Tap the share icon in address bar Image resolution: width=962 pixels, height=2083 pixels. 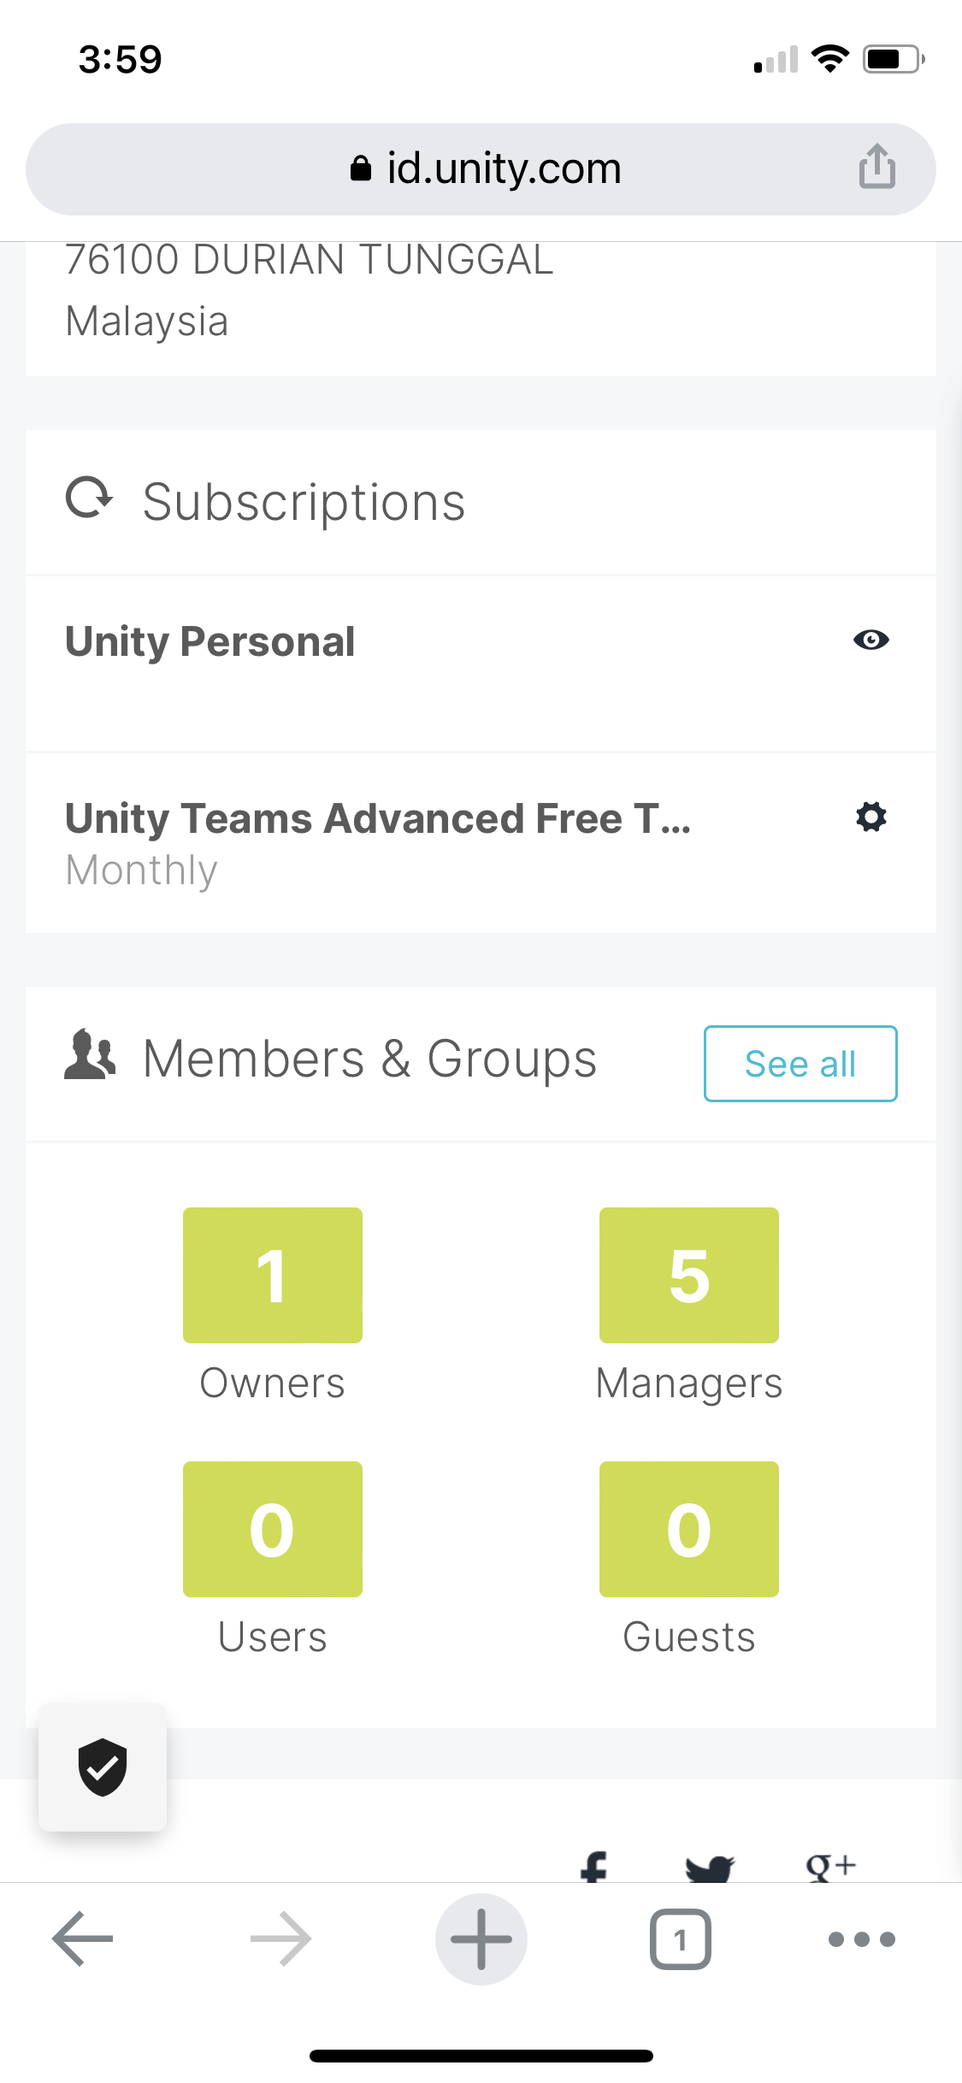pos(876,167)
